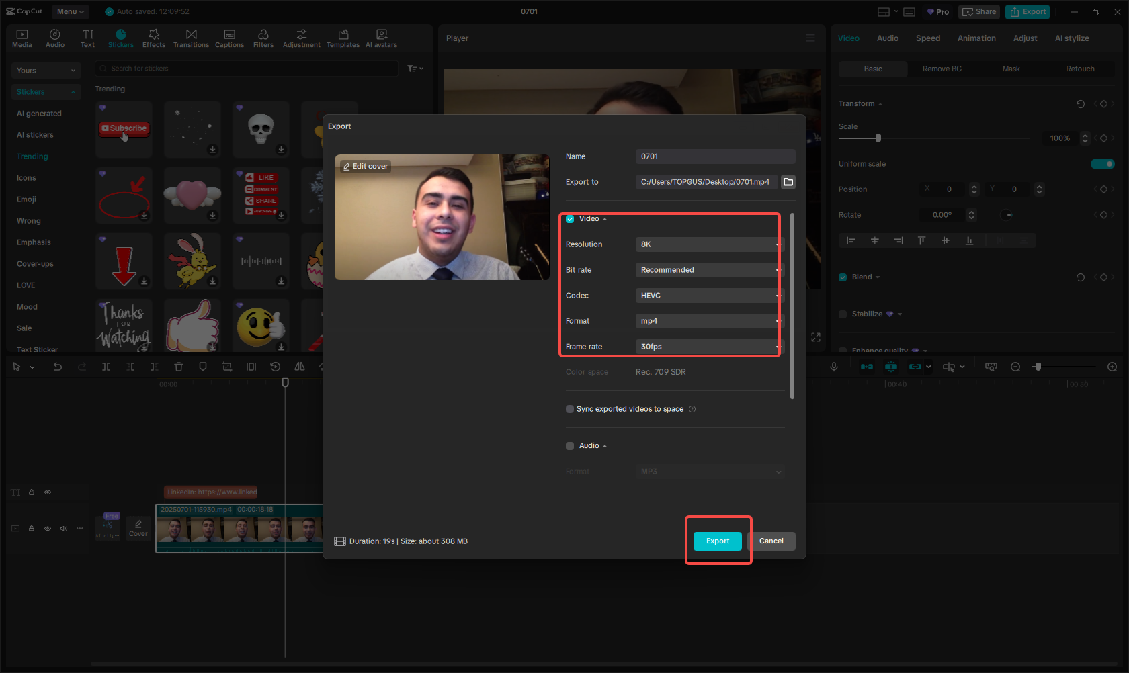The width and height of the screenshot is (1129, 673).
Task: Click the Search for stickers field
Action: coord(247,69)
